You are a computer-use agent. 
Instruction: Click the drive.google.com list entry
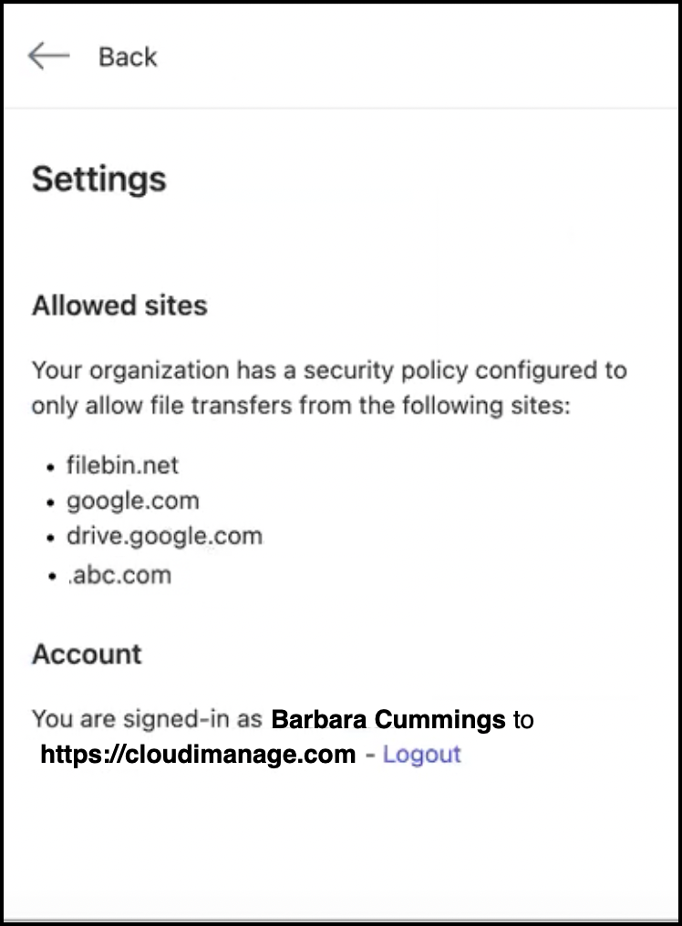tap(164, 536)
